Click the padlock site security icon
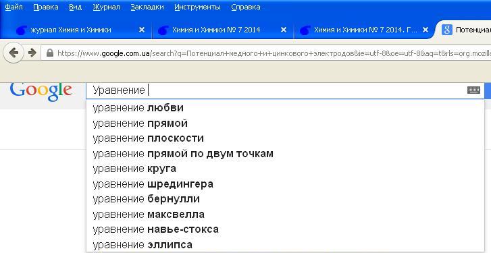The height and width of the screenshot is (253, 491). point(50,53)
